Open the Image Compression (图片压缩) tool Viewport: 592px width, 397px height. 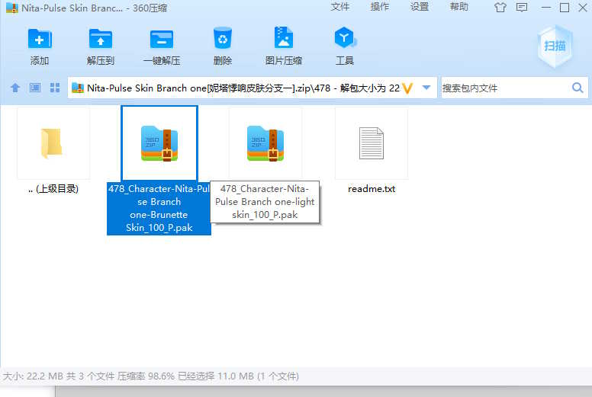[x=283, y=39]
